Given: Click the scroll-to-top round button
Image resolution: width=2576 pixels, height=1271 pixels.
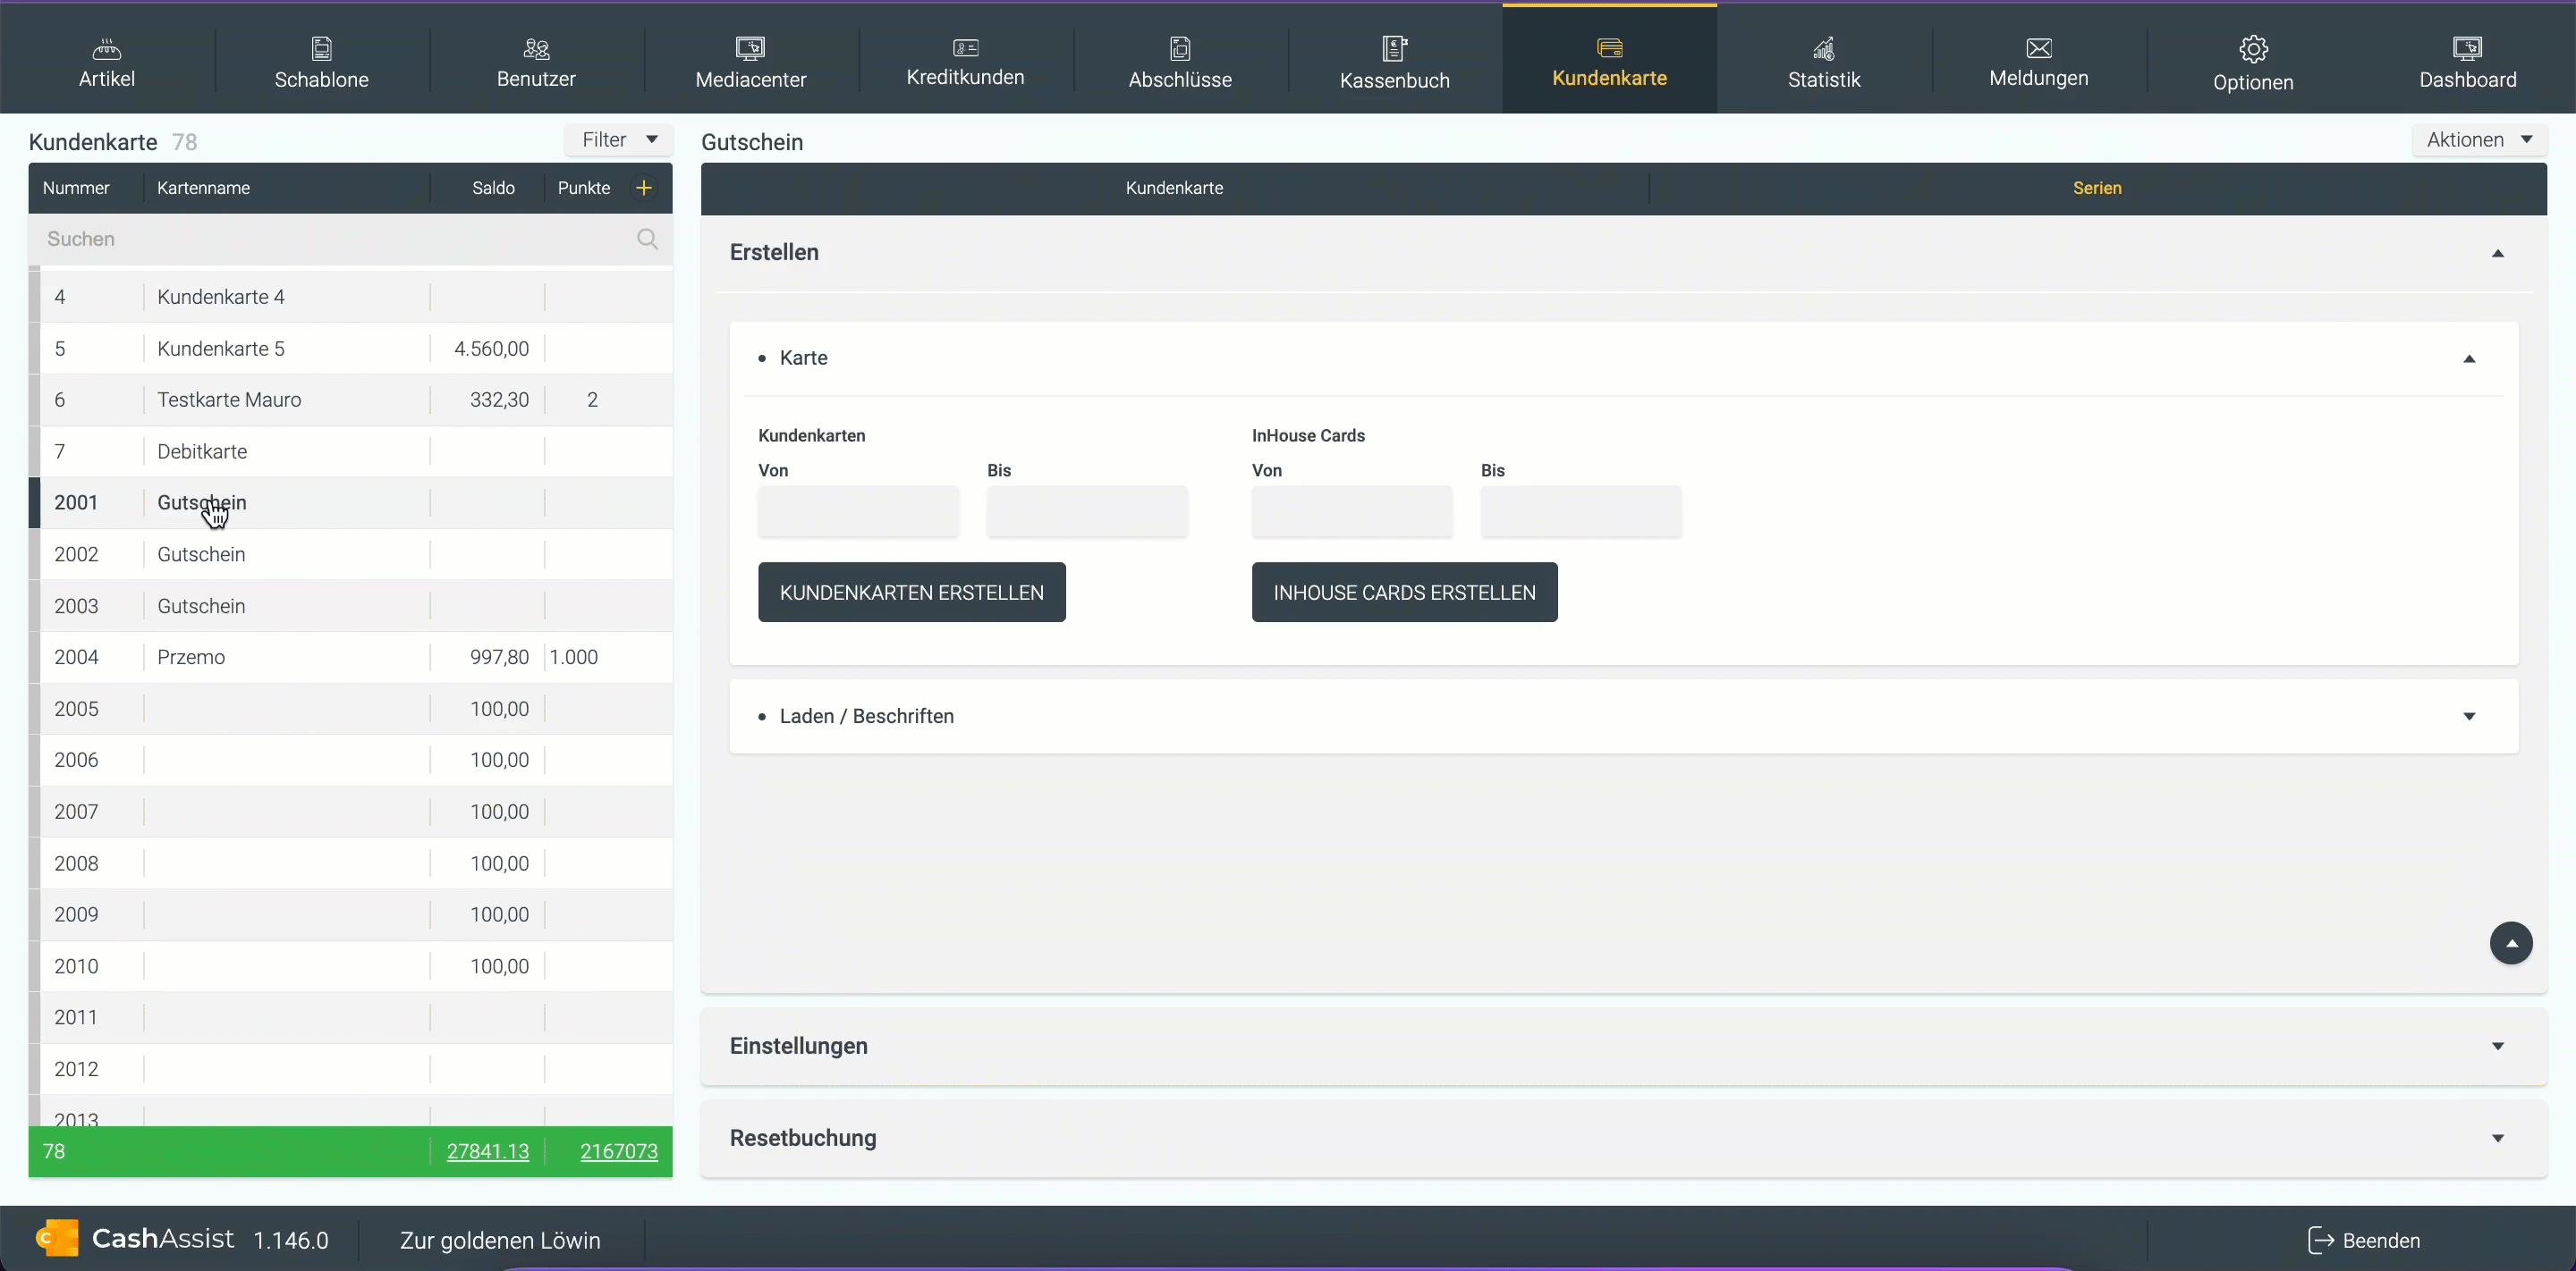Looking at the screenshot, I should (x=2510, y=943).
